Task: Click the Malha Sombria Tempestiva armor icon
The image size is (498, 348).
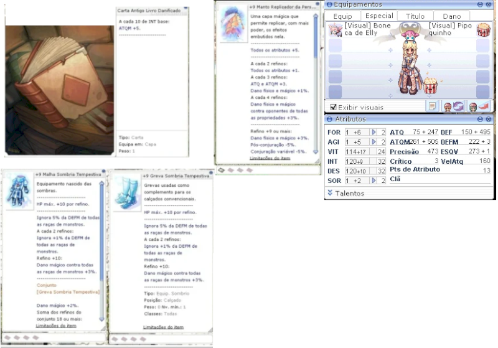Action: click(18, 190)
